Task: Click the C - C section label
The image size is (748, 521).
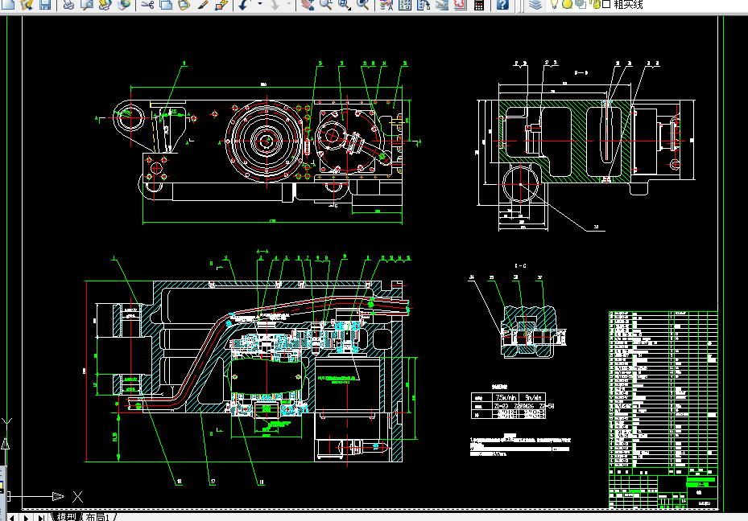Action: tap(520, 266)
